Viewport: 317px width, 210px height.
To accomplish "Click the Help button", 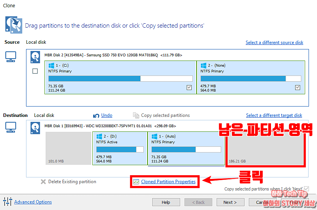I will tap(166, 202).
